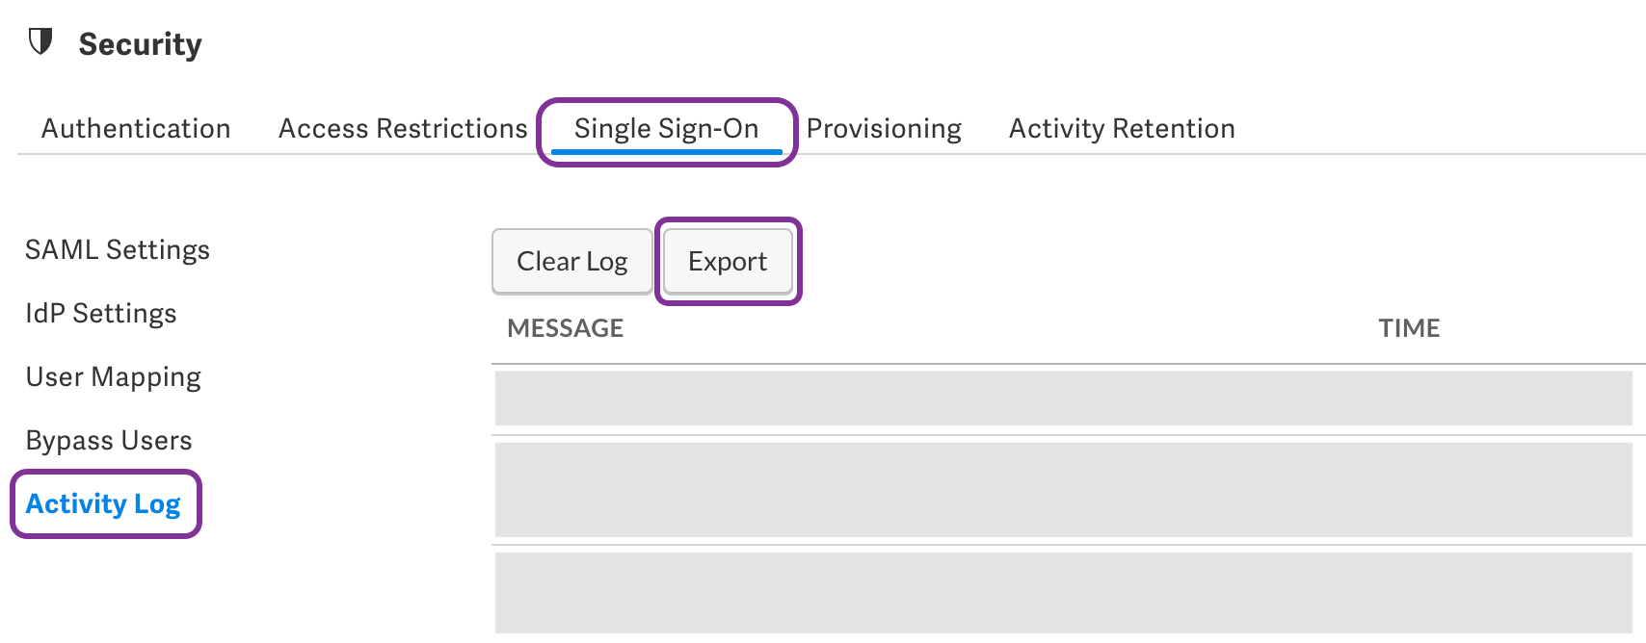Open the Activity Retention tab
The image size is (1646, 643).
[1122, 129]
